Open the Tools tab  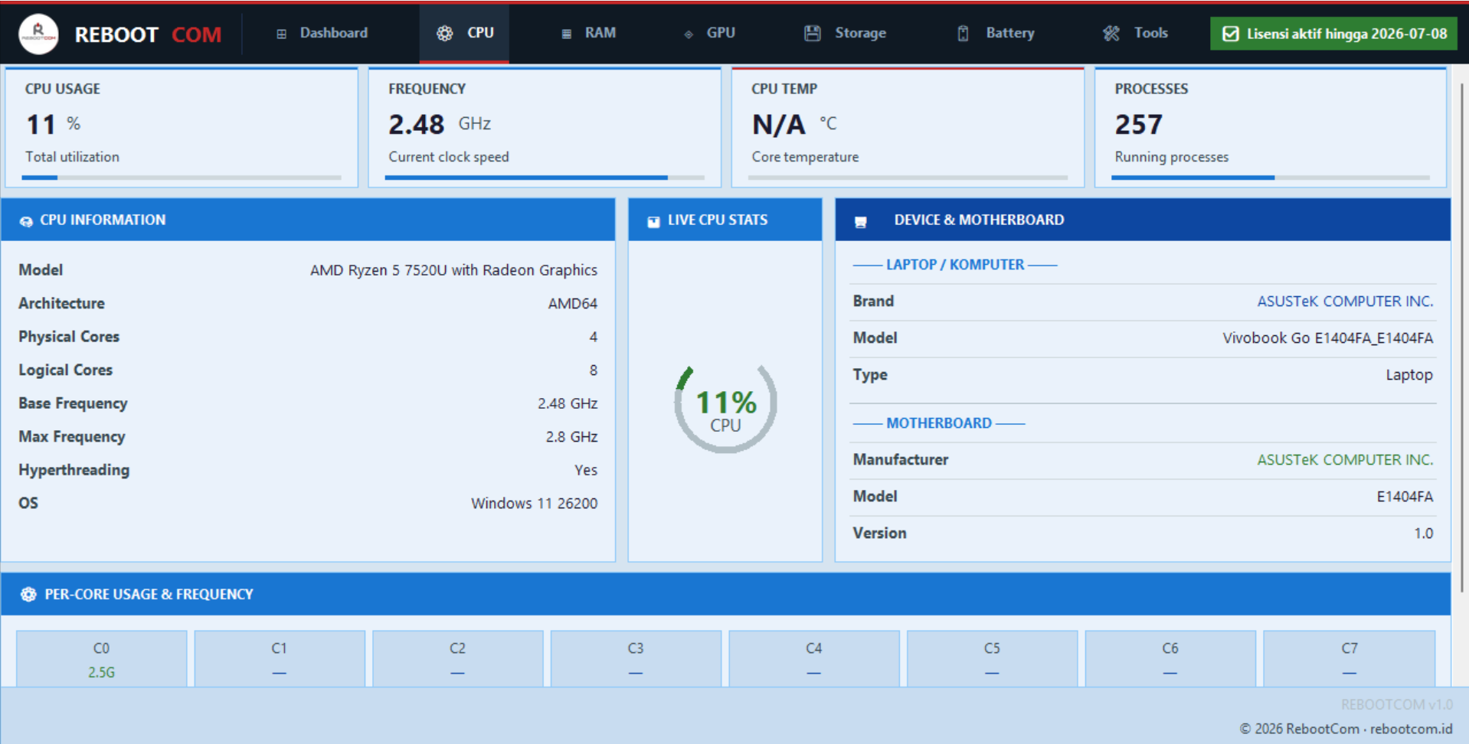pos(1136,33)
